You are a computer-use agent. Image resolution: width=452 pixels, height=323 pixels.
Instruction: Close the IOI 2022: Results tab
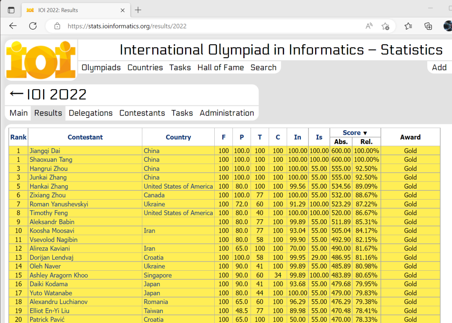click(123, 10)
